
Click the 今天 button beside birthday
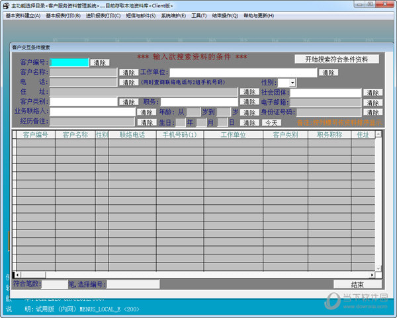[x=271, y=123]
